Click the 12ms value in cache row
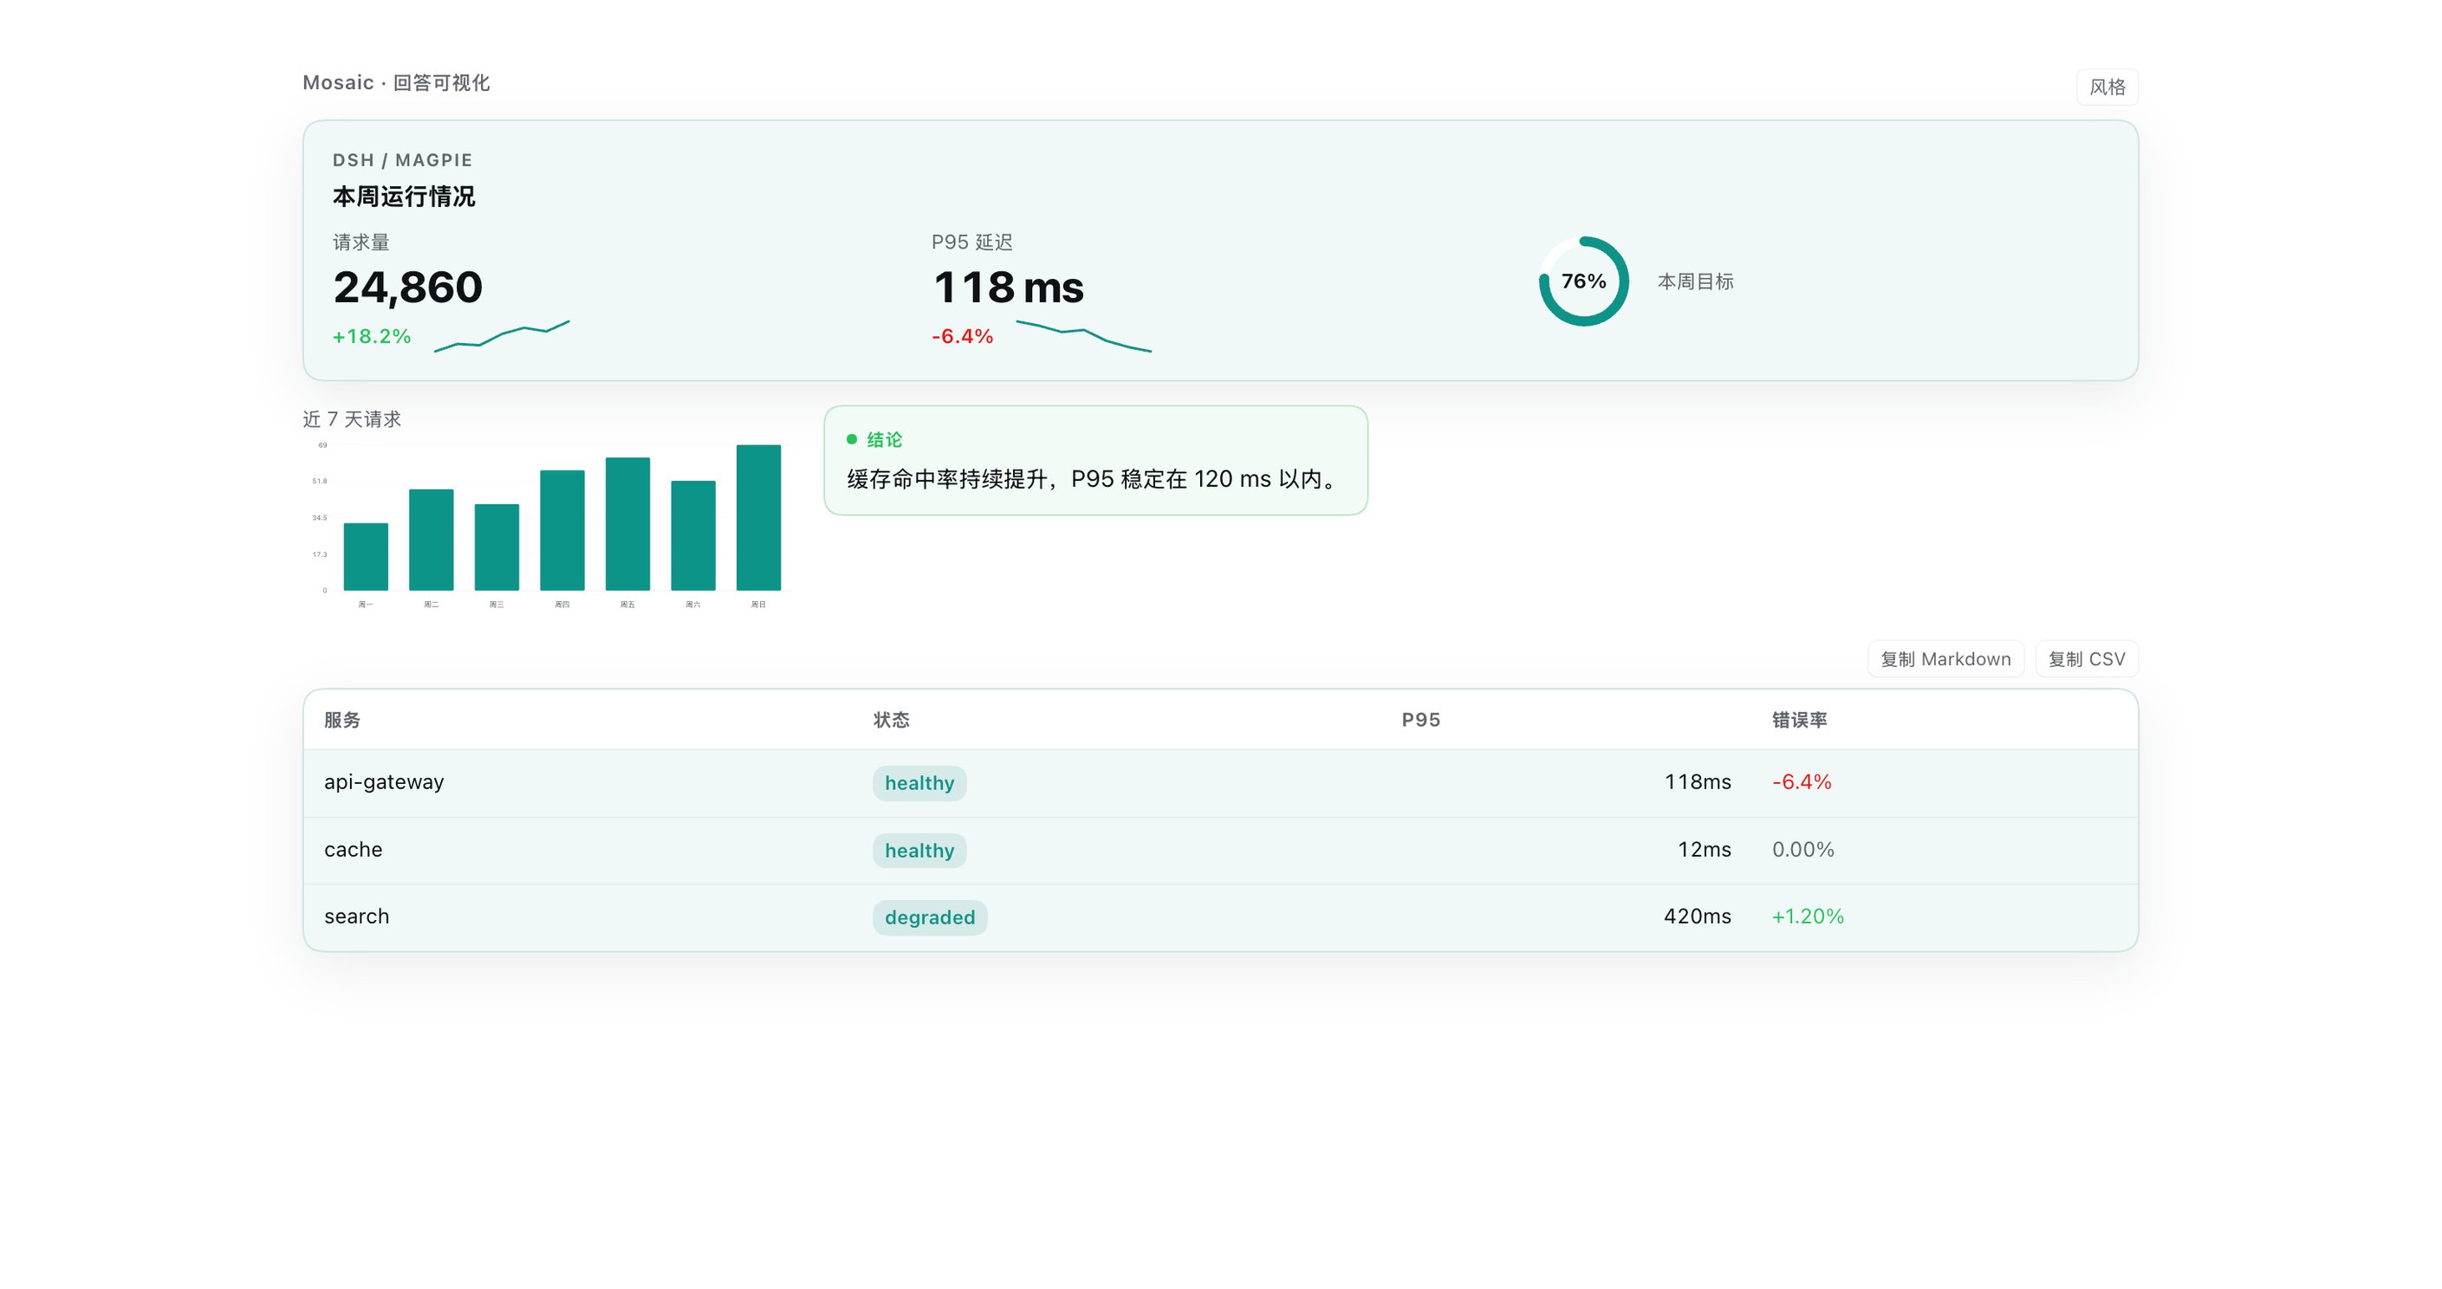 pyautogui.click(x=1705, y=849)
